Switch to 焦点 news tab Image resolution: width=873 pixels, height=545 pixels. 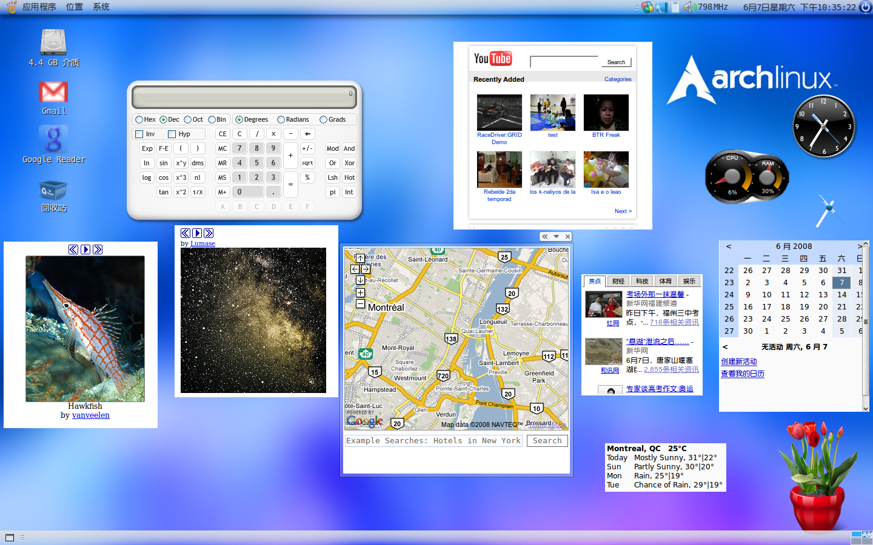pyautogui.click(x=595, y=281)
